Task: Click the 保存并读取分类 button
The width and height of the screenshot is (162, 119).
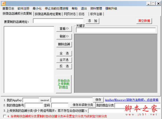Action: [x=83, y=105]
